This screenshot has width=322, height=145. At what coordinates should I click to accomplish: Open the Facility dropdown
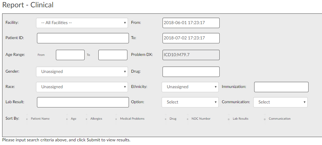tap(82, 23)
